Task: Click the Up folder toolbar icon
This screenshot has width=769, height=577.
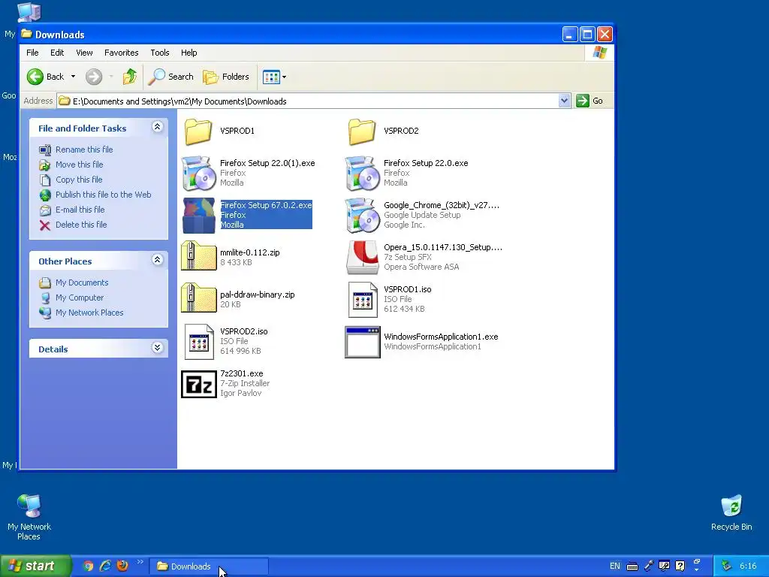Action: [130, 77]
